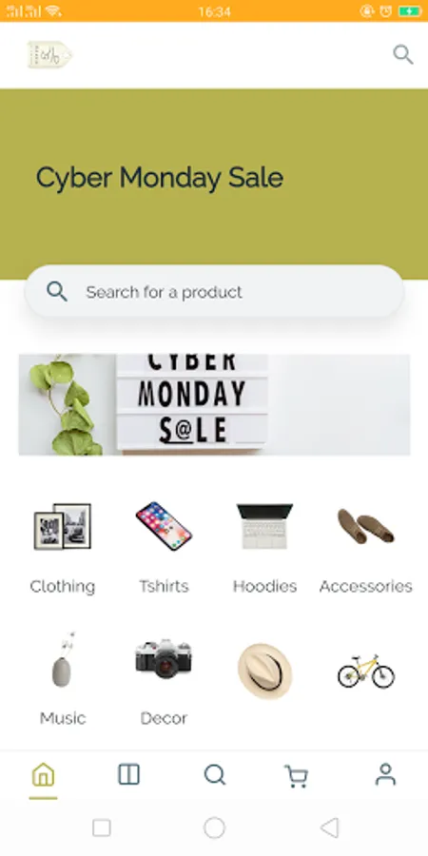428x856 pixels.
Task: Tap the Android recent apps square
Action: coord(102,827)
